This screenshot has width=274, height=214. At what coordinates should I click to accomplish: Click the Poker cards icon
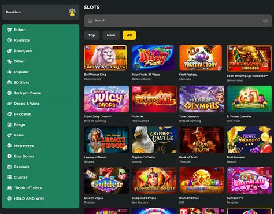9,29
